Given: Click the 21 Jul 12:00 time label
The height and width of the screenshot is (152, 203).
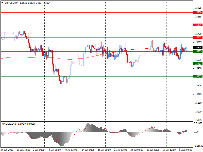Looking at the screenshot, I should 121,150.
